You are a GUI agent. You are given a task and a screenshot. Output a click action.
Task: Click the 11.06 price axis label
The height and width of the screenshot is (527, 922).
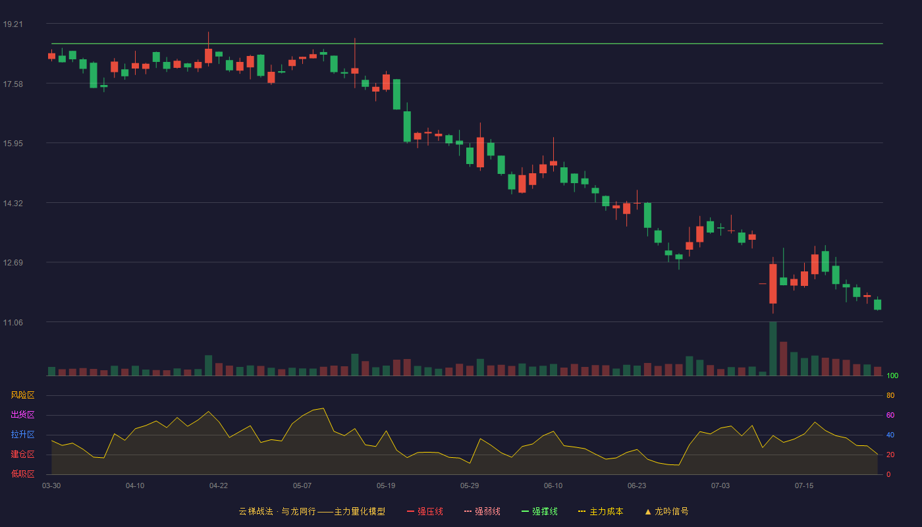coord(13,323)
